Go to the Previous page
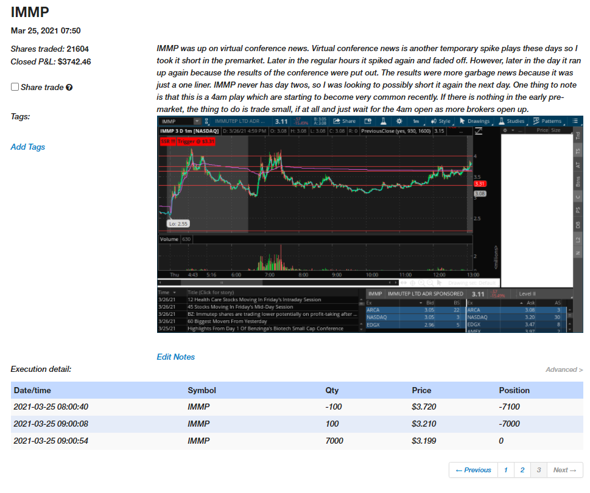 (473, 470)
